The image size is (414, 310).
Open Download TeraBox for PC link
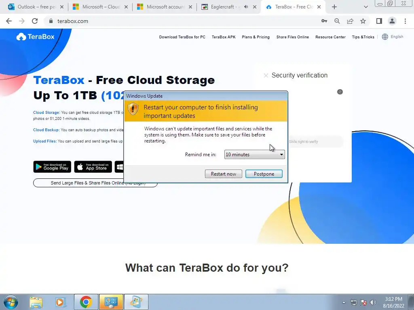182,37
